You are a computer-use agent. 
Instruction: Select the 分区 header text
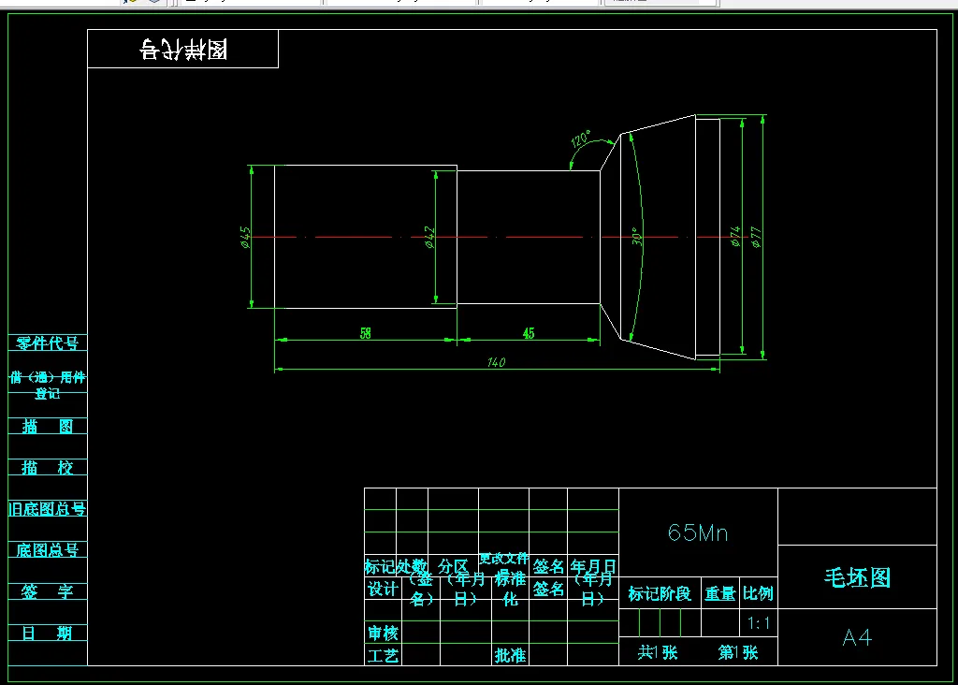(453, 566)
